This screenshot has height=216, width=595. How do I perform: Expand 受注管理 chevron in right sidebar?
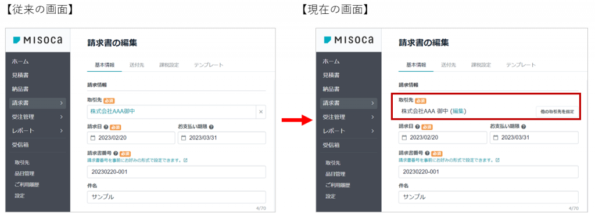click(372, 117)
